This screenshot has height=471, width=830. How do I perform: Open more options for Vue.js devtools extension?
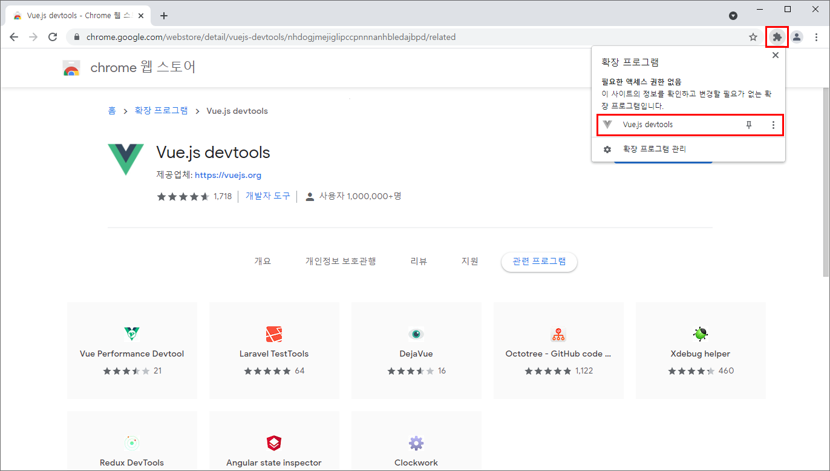[x=773, y=125]
